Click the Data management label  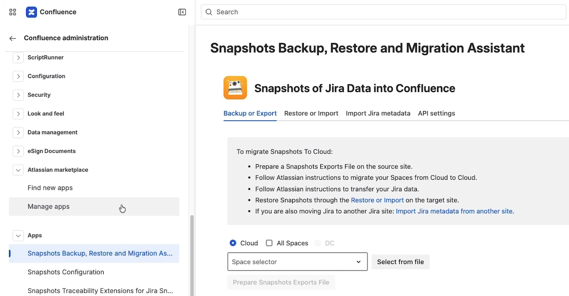pyautogui.click(x=53, y=132)
